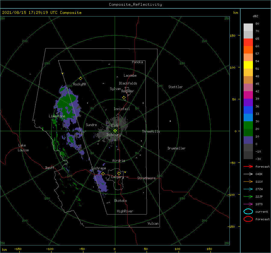271x253 pixels.
Task: Click the yellow 100 tick on right axis
Action: pos(232,67)
